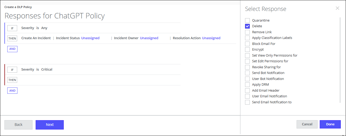Image resolution: width=346 pixels, height=136 pixels.
Task: Click AND button under Severity Critical rule
Action: point(12,91)
